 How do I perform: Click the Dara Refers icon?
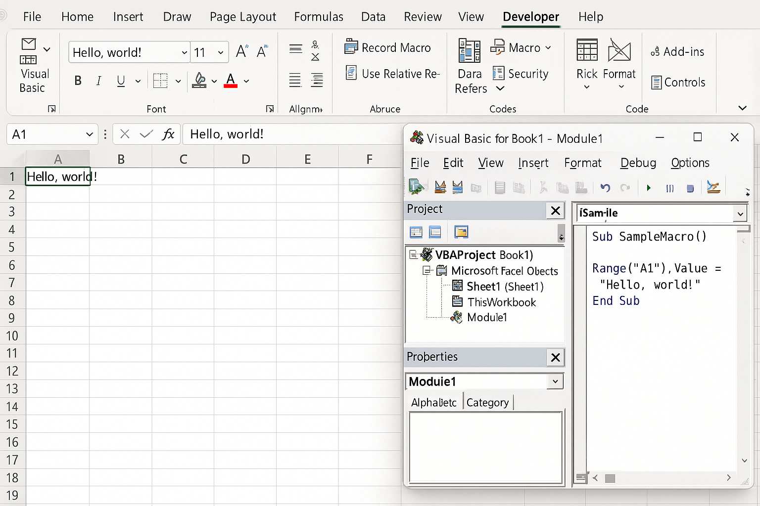coord(470,51)
